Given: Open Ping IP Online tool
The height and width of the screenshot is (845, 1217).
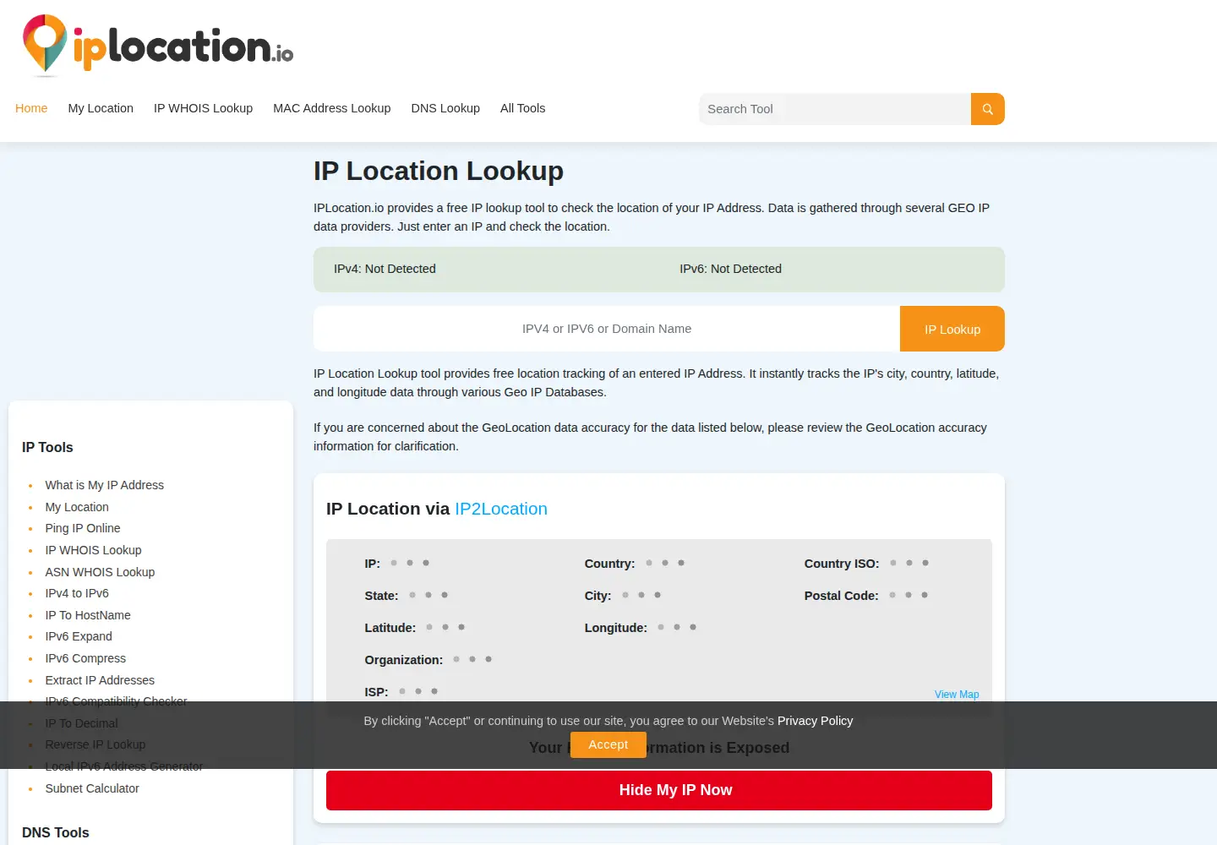Looking at the screenshot, I should click(83, 528).
